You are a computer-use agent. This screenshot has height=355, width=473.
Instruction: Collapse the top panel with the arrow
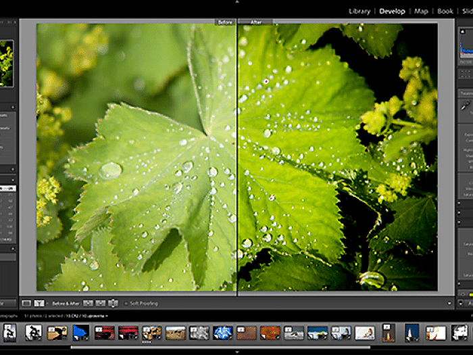tap(236, 3)
